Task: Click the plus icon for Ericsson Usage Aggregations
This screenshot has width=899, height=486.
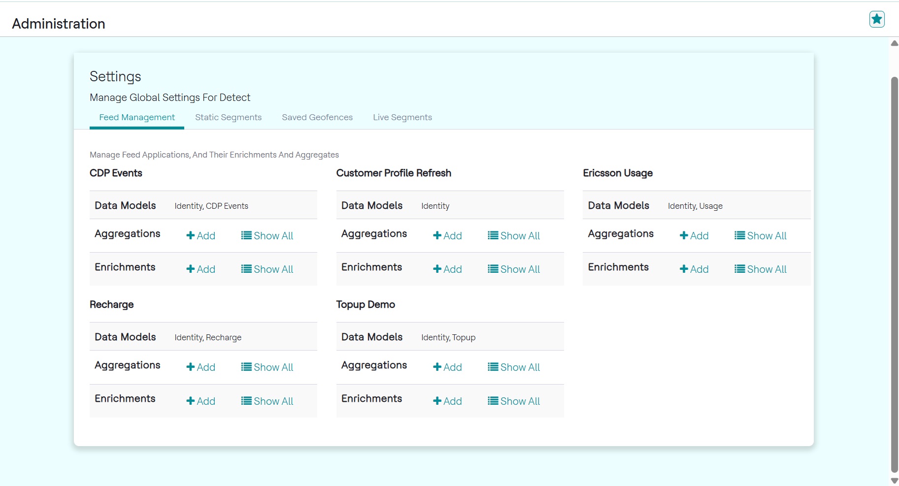Action: pos(684,236)
